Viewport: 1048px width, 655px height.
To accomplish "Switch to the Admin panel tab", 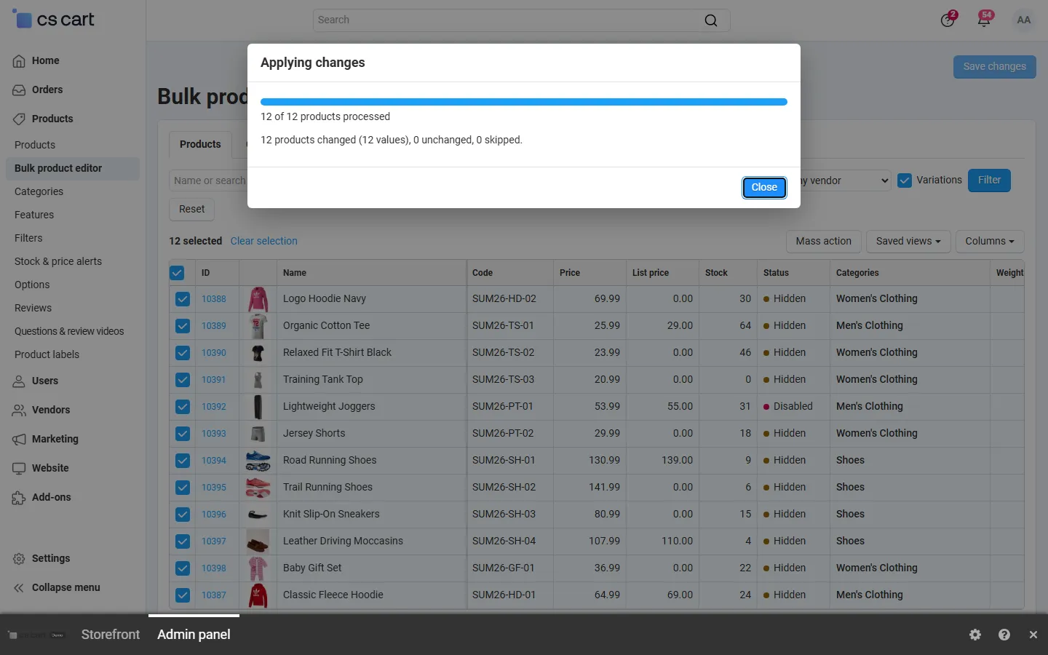I will pos(194,635).
